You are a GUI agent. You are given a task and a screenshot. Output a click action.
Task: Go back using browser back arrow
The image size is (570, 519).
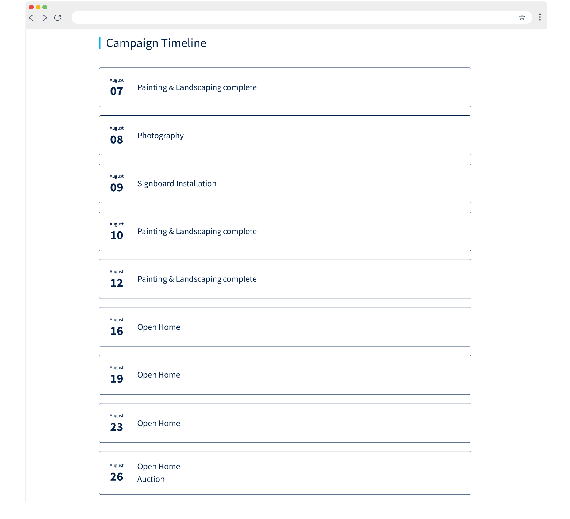click(x=31, y=18)
